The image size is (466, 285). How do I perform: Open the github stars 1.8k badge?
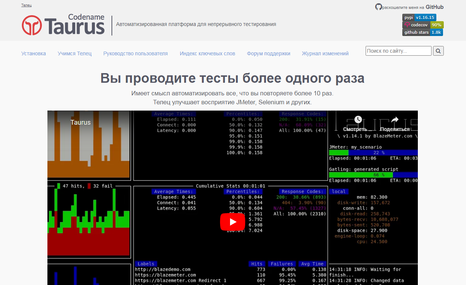point(422,32)
